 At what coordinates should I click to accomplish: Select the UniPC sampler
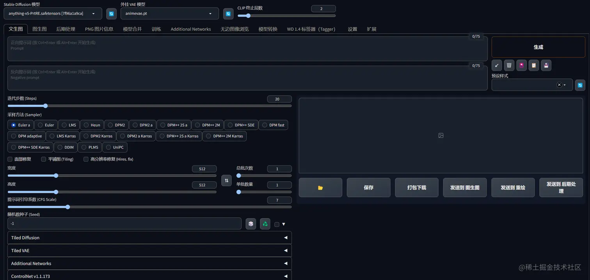(x=115, y=147)
